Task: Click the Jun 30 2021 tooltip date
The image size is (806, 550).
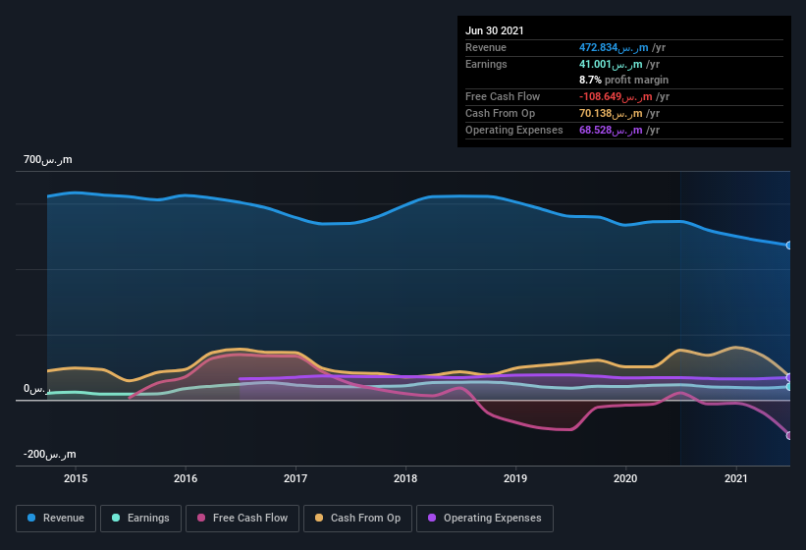Action: pos(495,30)
